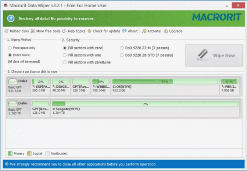
Task: Select WINRE 750.0 MB partition
Action: [x=101, y=86]
